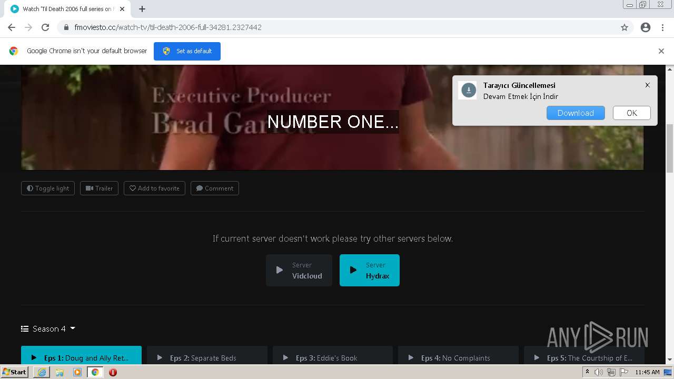Click the page vertical scrollbar thumb
This screenshot has height=379, width=674.
tap(670, 148)
